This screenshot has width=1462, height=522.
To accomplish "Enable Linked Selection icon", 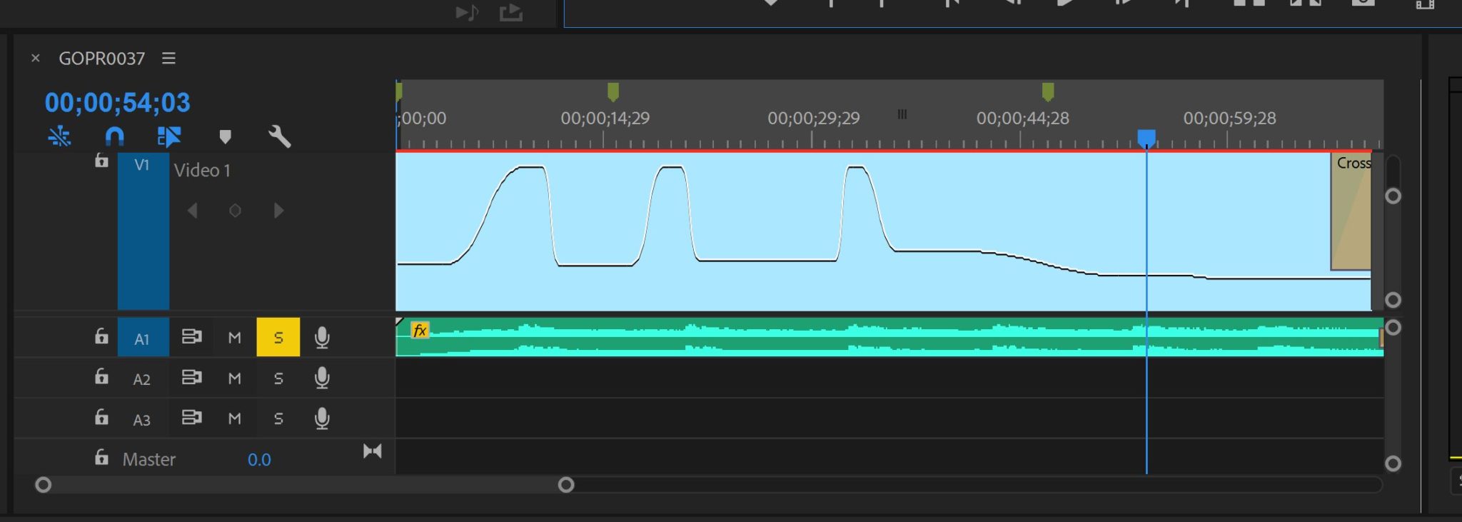I will (x=169, y=136).
